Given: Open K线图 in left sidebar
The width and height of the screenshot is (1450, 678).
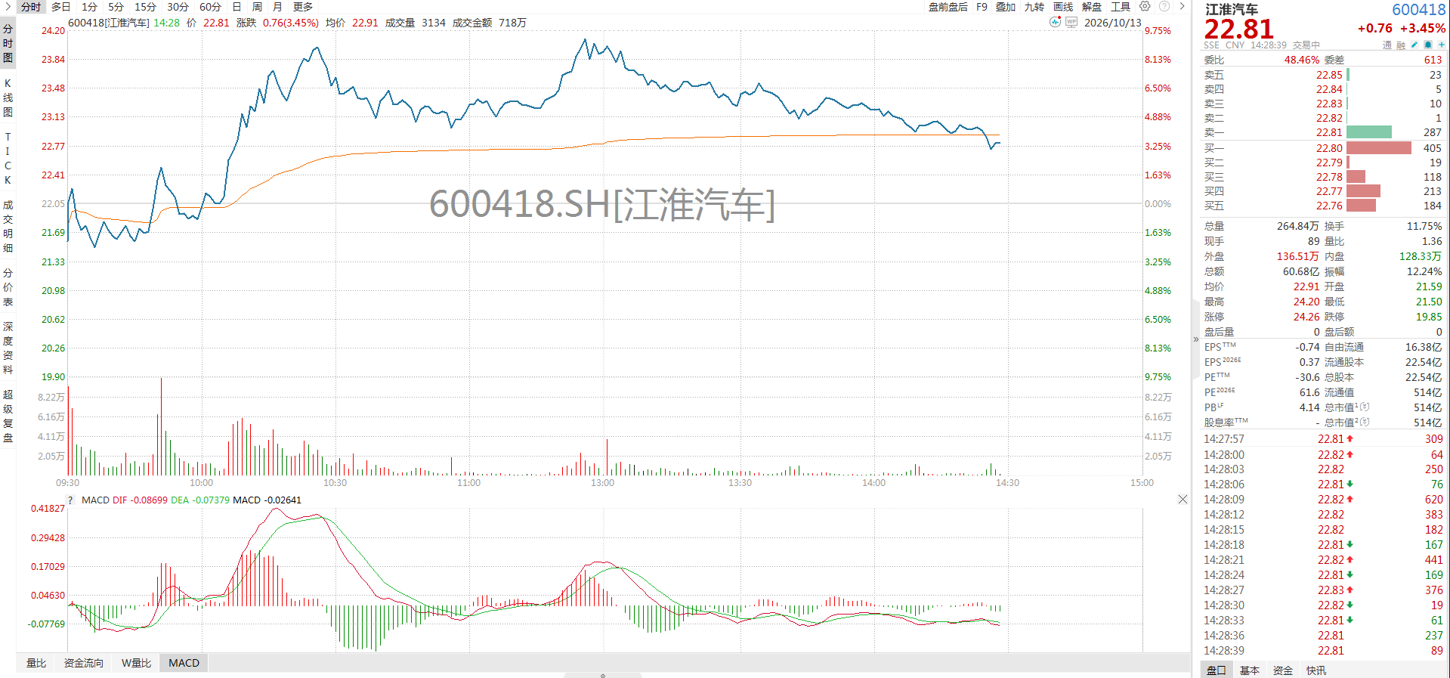Looking at the screenshot, I should 8,98.
